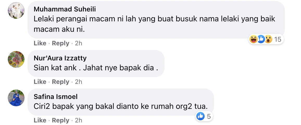Click the thumbs-up icon beside count 15
Image resolution: width=301 pixels, height=125 pixels.
pos(261,39)
